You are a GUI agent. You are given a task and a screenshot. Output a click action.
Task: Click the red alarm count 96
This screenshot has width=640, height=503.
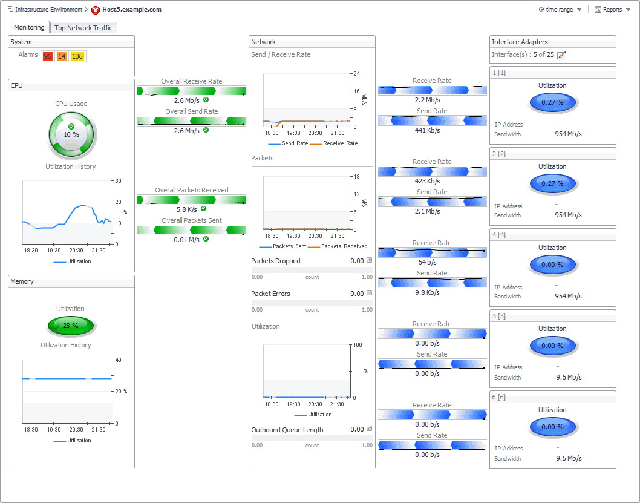coord(48,56)
